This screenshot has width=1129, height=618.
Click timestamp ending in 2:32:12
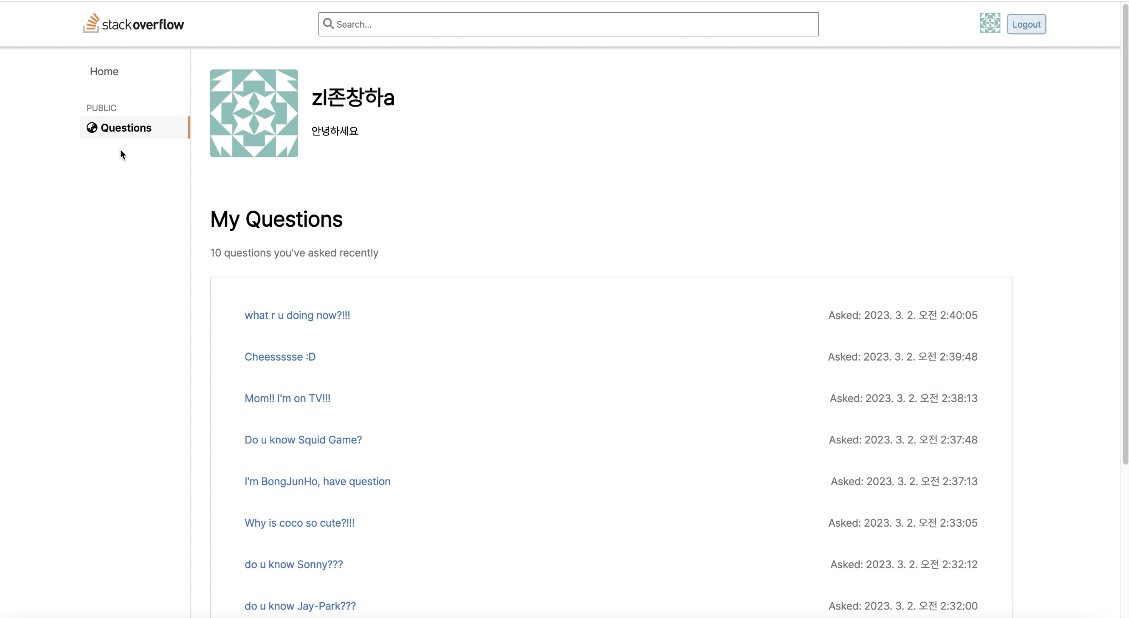coord(904,564)
